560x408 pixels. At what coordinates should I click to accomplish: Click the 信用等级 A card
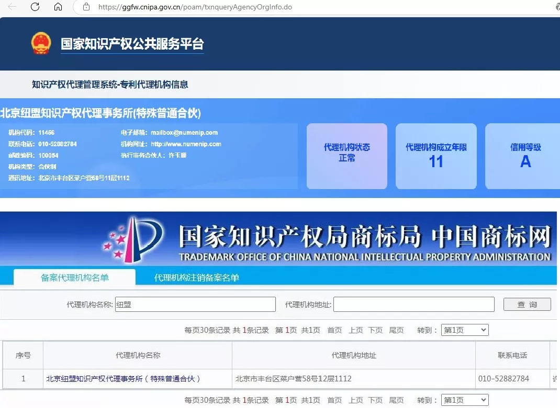point(523,156)
